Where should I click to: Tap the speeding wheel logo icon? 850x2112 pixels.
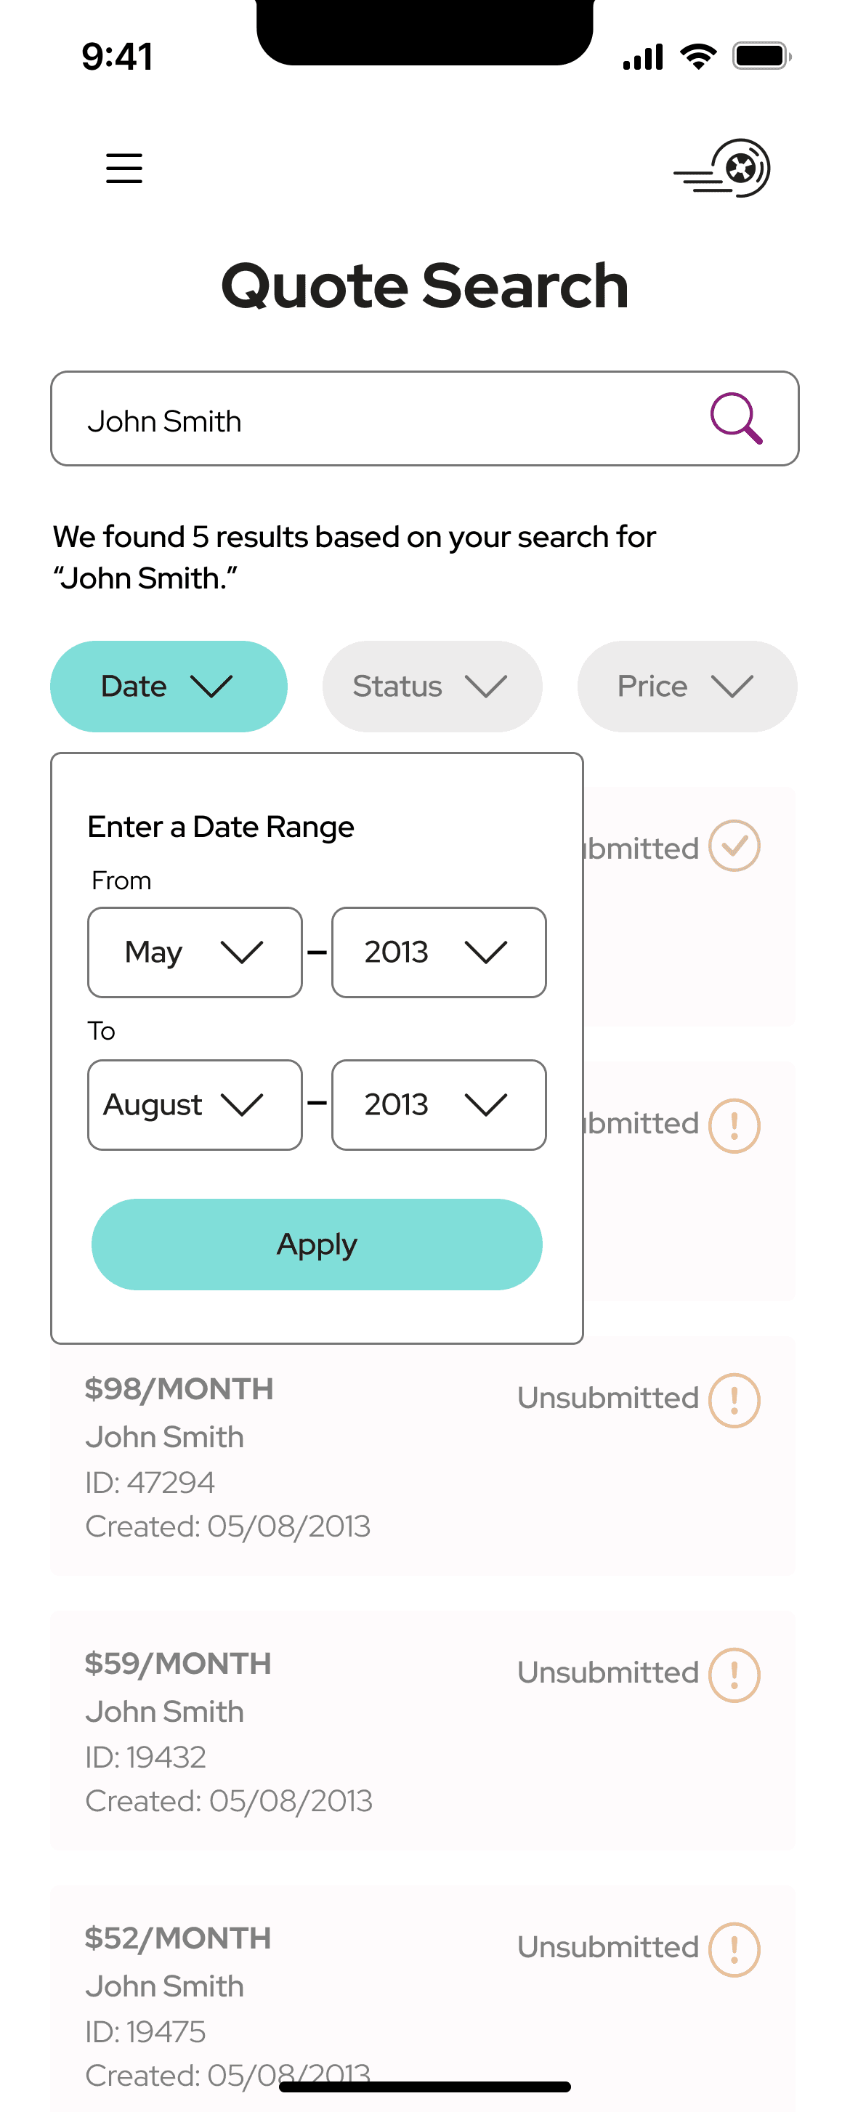pyautogui.click(x=723, y=169)
